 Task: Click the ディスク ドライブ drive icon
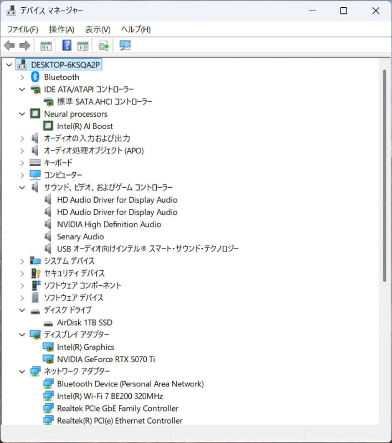(x=35, y=311)
